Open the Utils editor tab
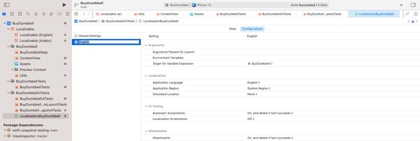Image resolution: width=420 pixels, height=141 pixels. point(139,14)
